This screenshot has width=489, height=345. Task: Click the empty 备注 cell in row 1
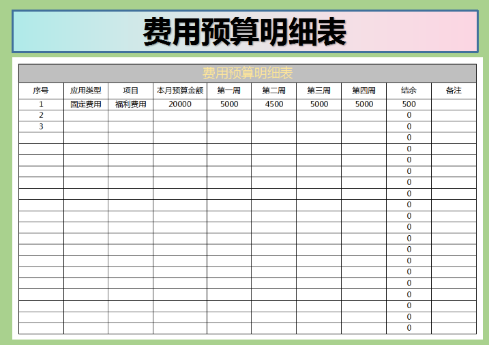coord(454,104)
